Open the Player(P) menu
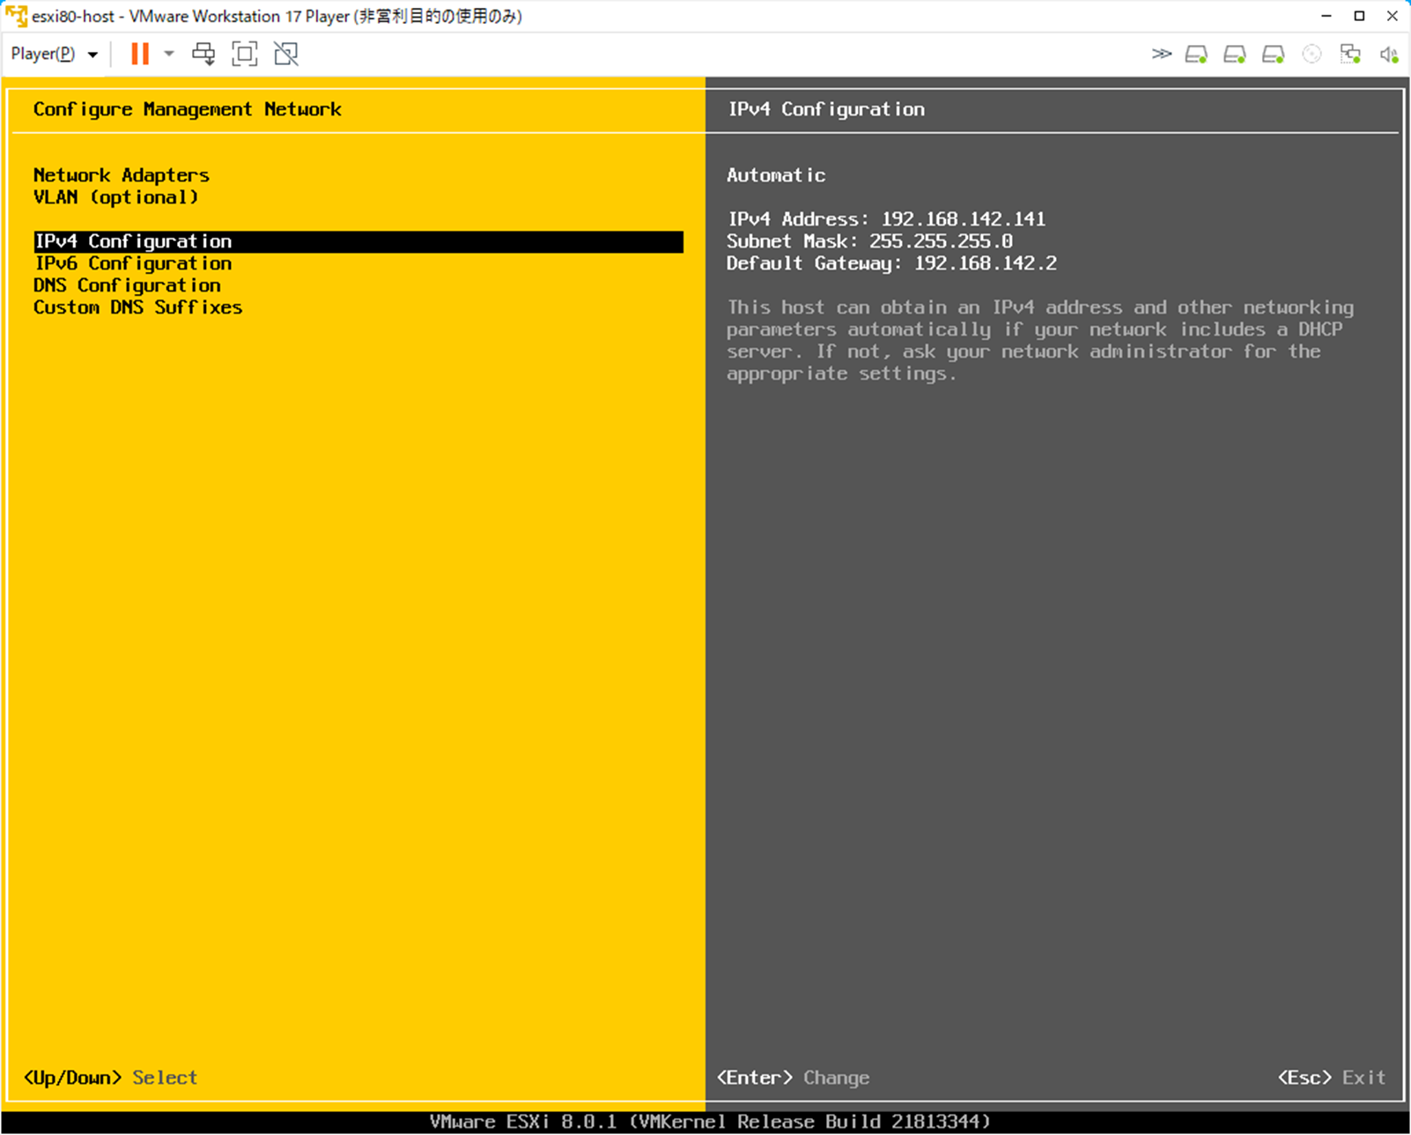 click(x=54, y=54)
